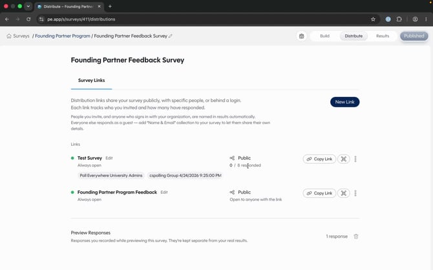Viewport: 433px width, 270px height.
Task: Open browser extensions puzzle icon
Action: [399, 19]
